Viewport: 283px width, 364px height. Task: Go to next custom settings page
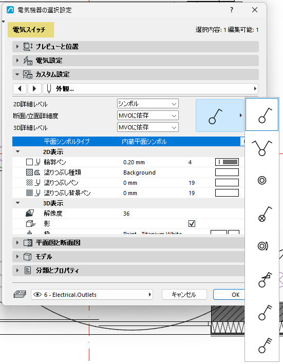coord(34,89)
